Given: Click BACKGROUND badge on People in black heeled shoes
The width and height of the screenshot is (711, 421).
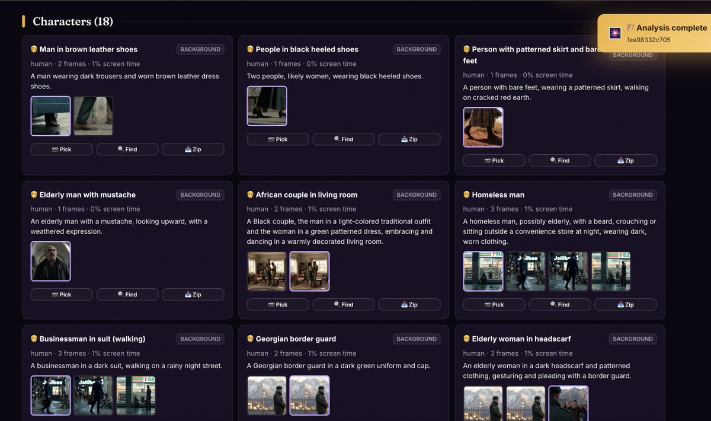Looking at the screenshot, I should tap(417, 49).
